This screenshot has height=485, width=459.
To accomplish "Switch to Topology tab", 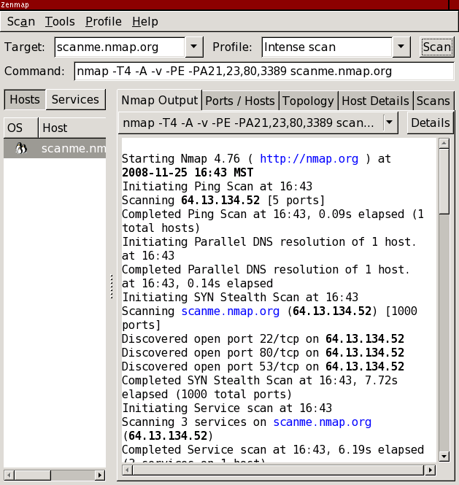I will tap(308, 101).
